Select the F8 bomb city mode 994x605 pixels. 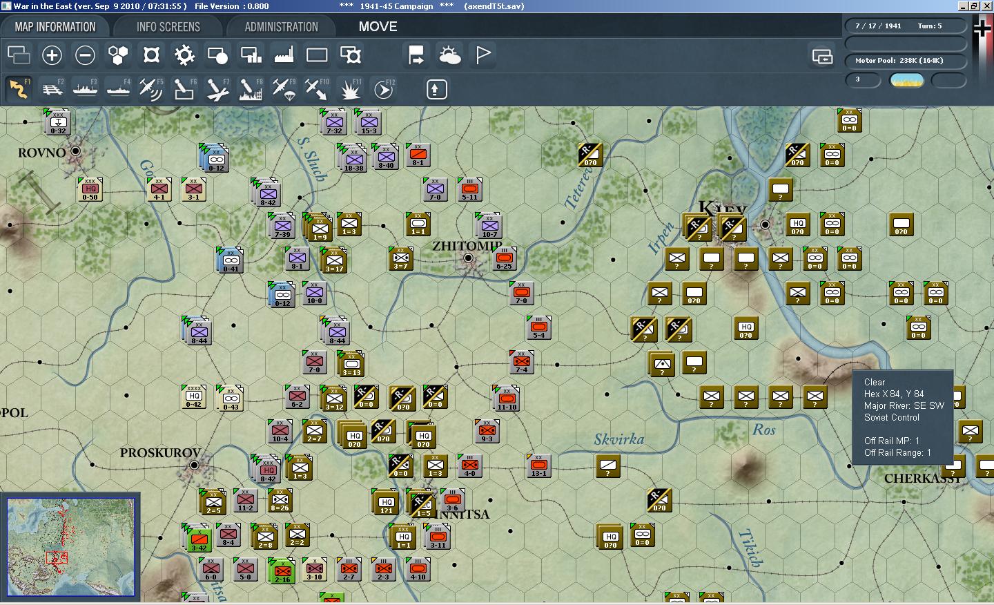point(251,89)
